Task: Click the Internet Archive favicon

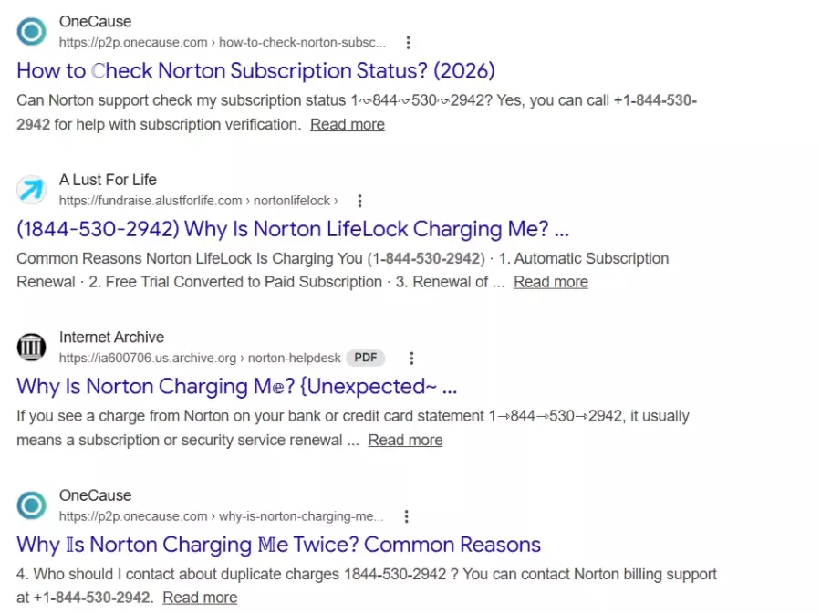Action: click(31, 348)
